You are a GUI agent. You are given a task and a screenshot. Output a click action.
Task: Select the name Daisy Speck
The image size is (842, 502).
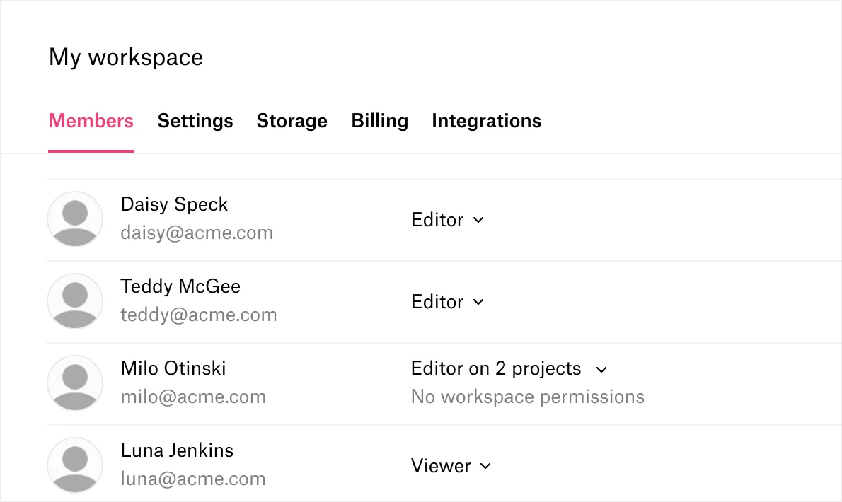click(x=175, y=204)
